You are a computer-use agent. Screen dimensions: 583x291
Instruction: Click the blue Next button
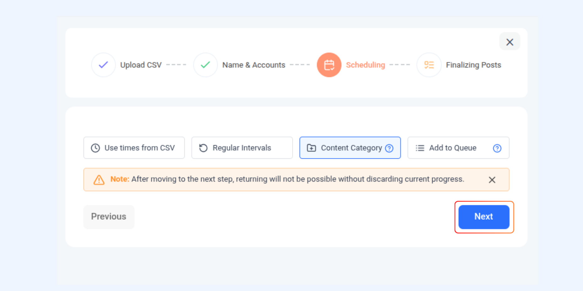(x=484, y=217)
